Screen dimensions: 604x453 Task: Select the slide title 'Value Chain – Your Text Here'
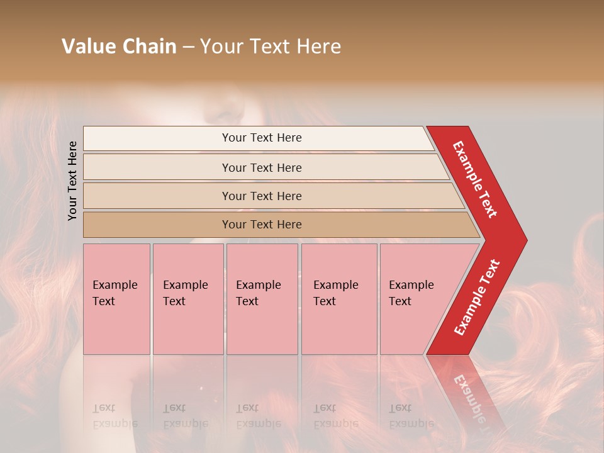coord(201,46)
